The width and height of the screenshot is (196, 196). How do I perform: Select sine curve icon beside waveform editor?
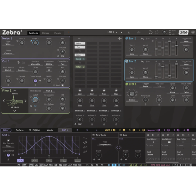point(85,138)
